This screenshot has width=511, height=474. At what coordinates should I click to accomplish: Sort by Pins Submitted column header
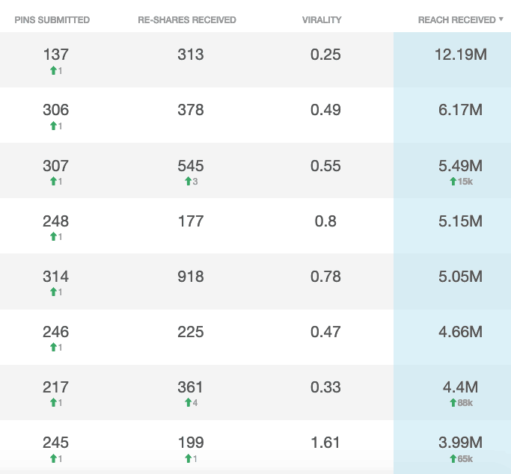pyautogui.click(x=52, y=20)
